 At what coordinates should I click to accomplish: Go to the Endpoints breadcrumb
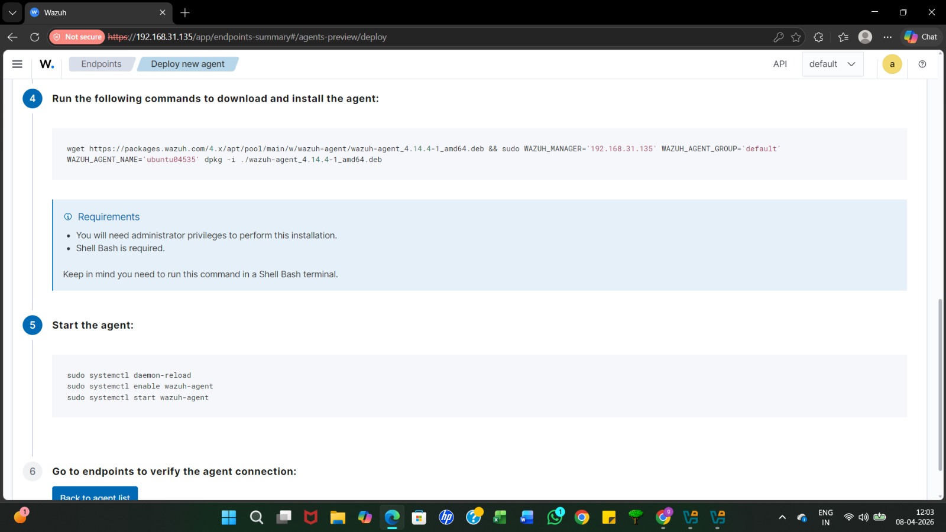coord(101,64)
